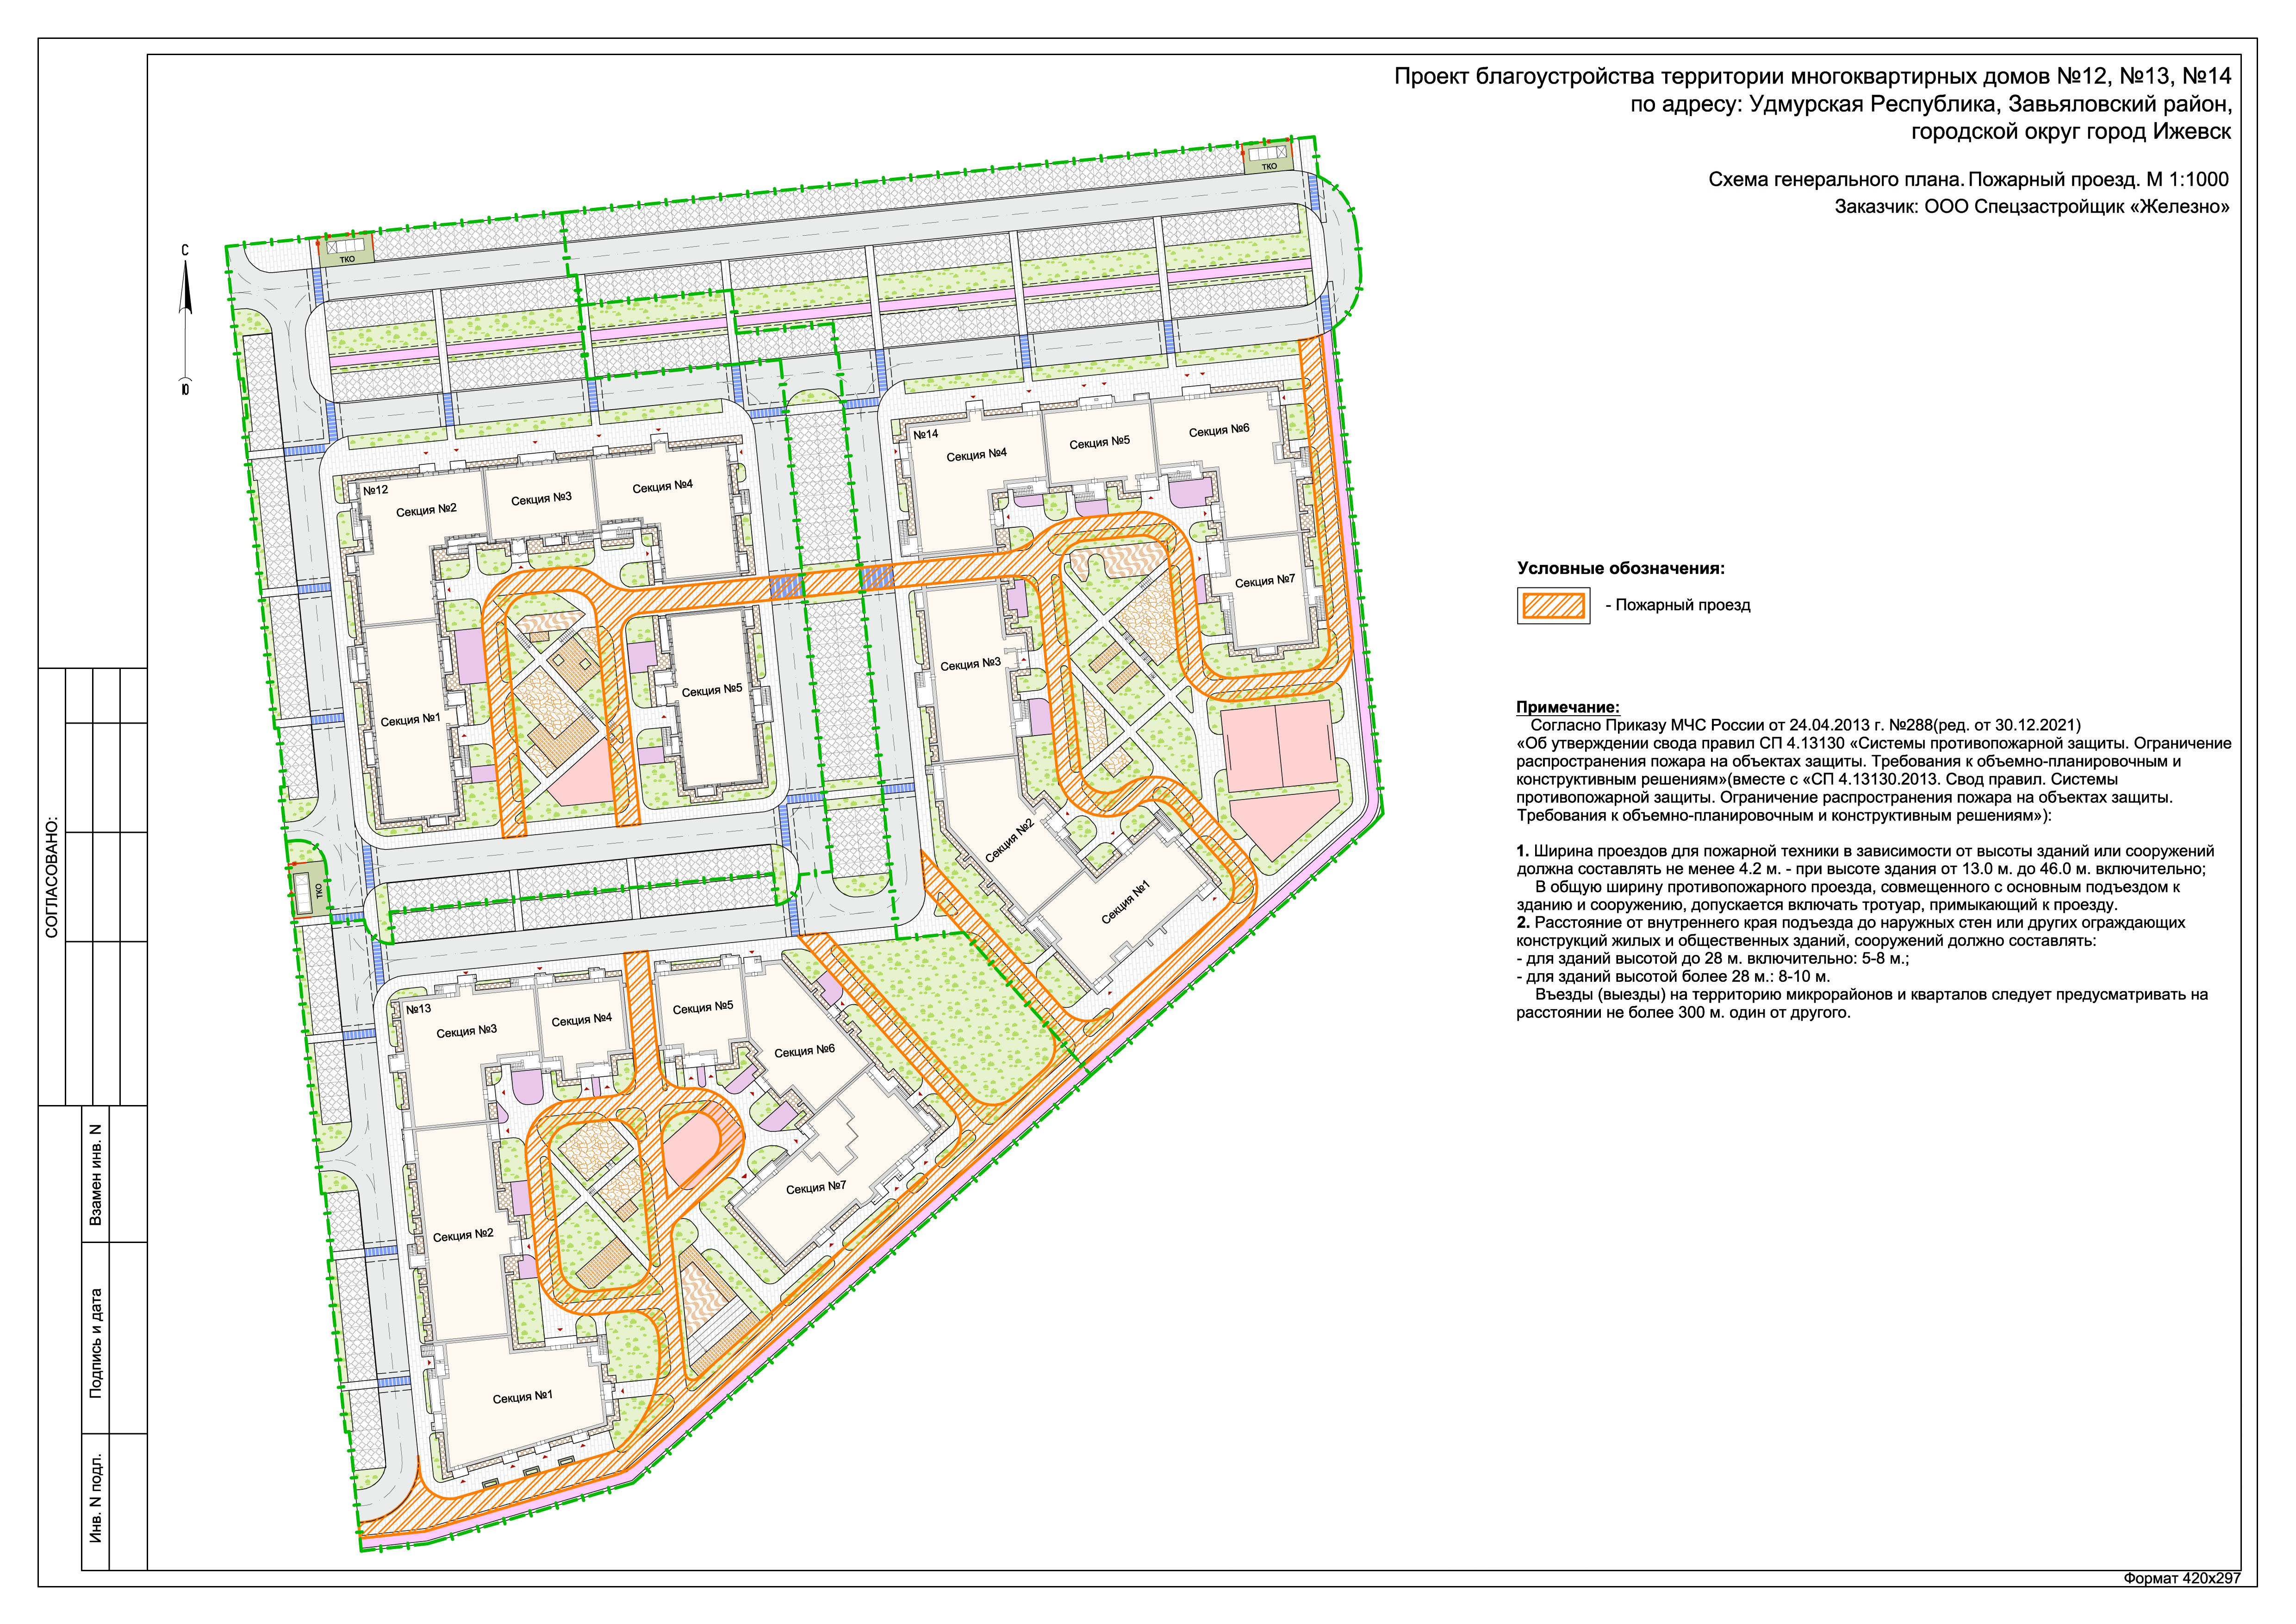Click 'Секция №5' of building №14
The image size is (2296, 1624).
(1099, 442)
